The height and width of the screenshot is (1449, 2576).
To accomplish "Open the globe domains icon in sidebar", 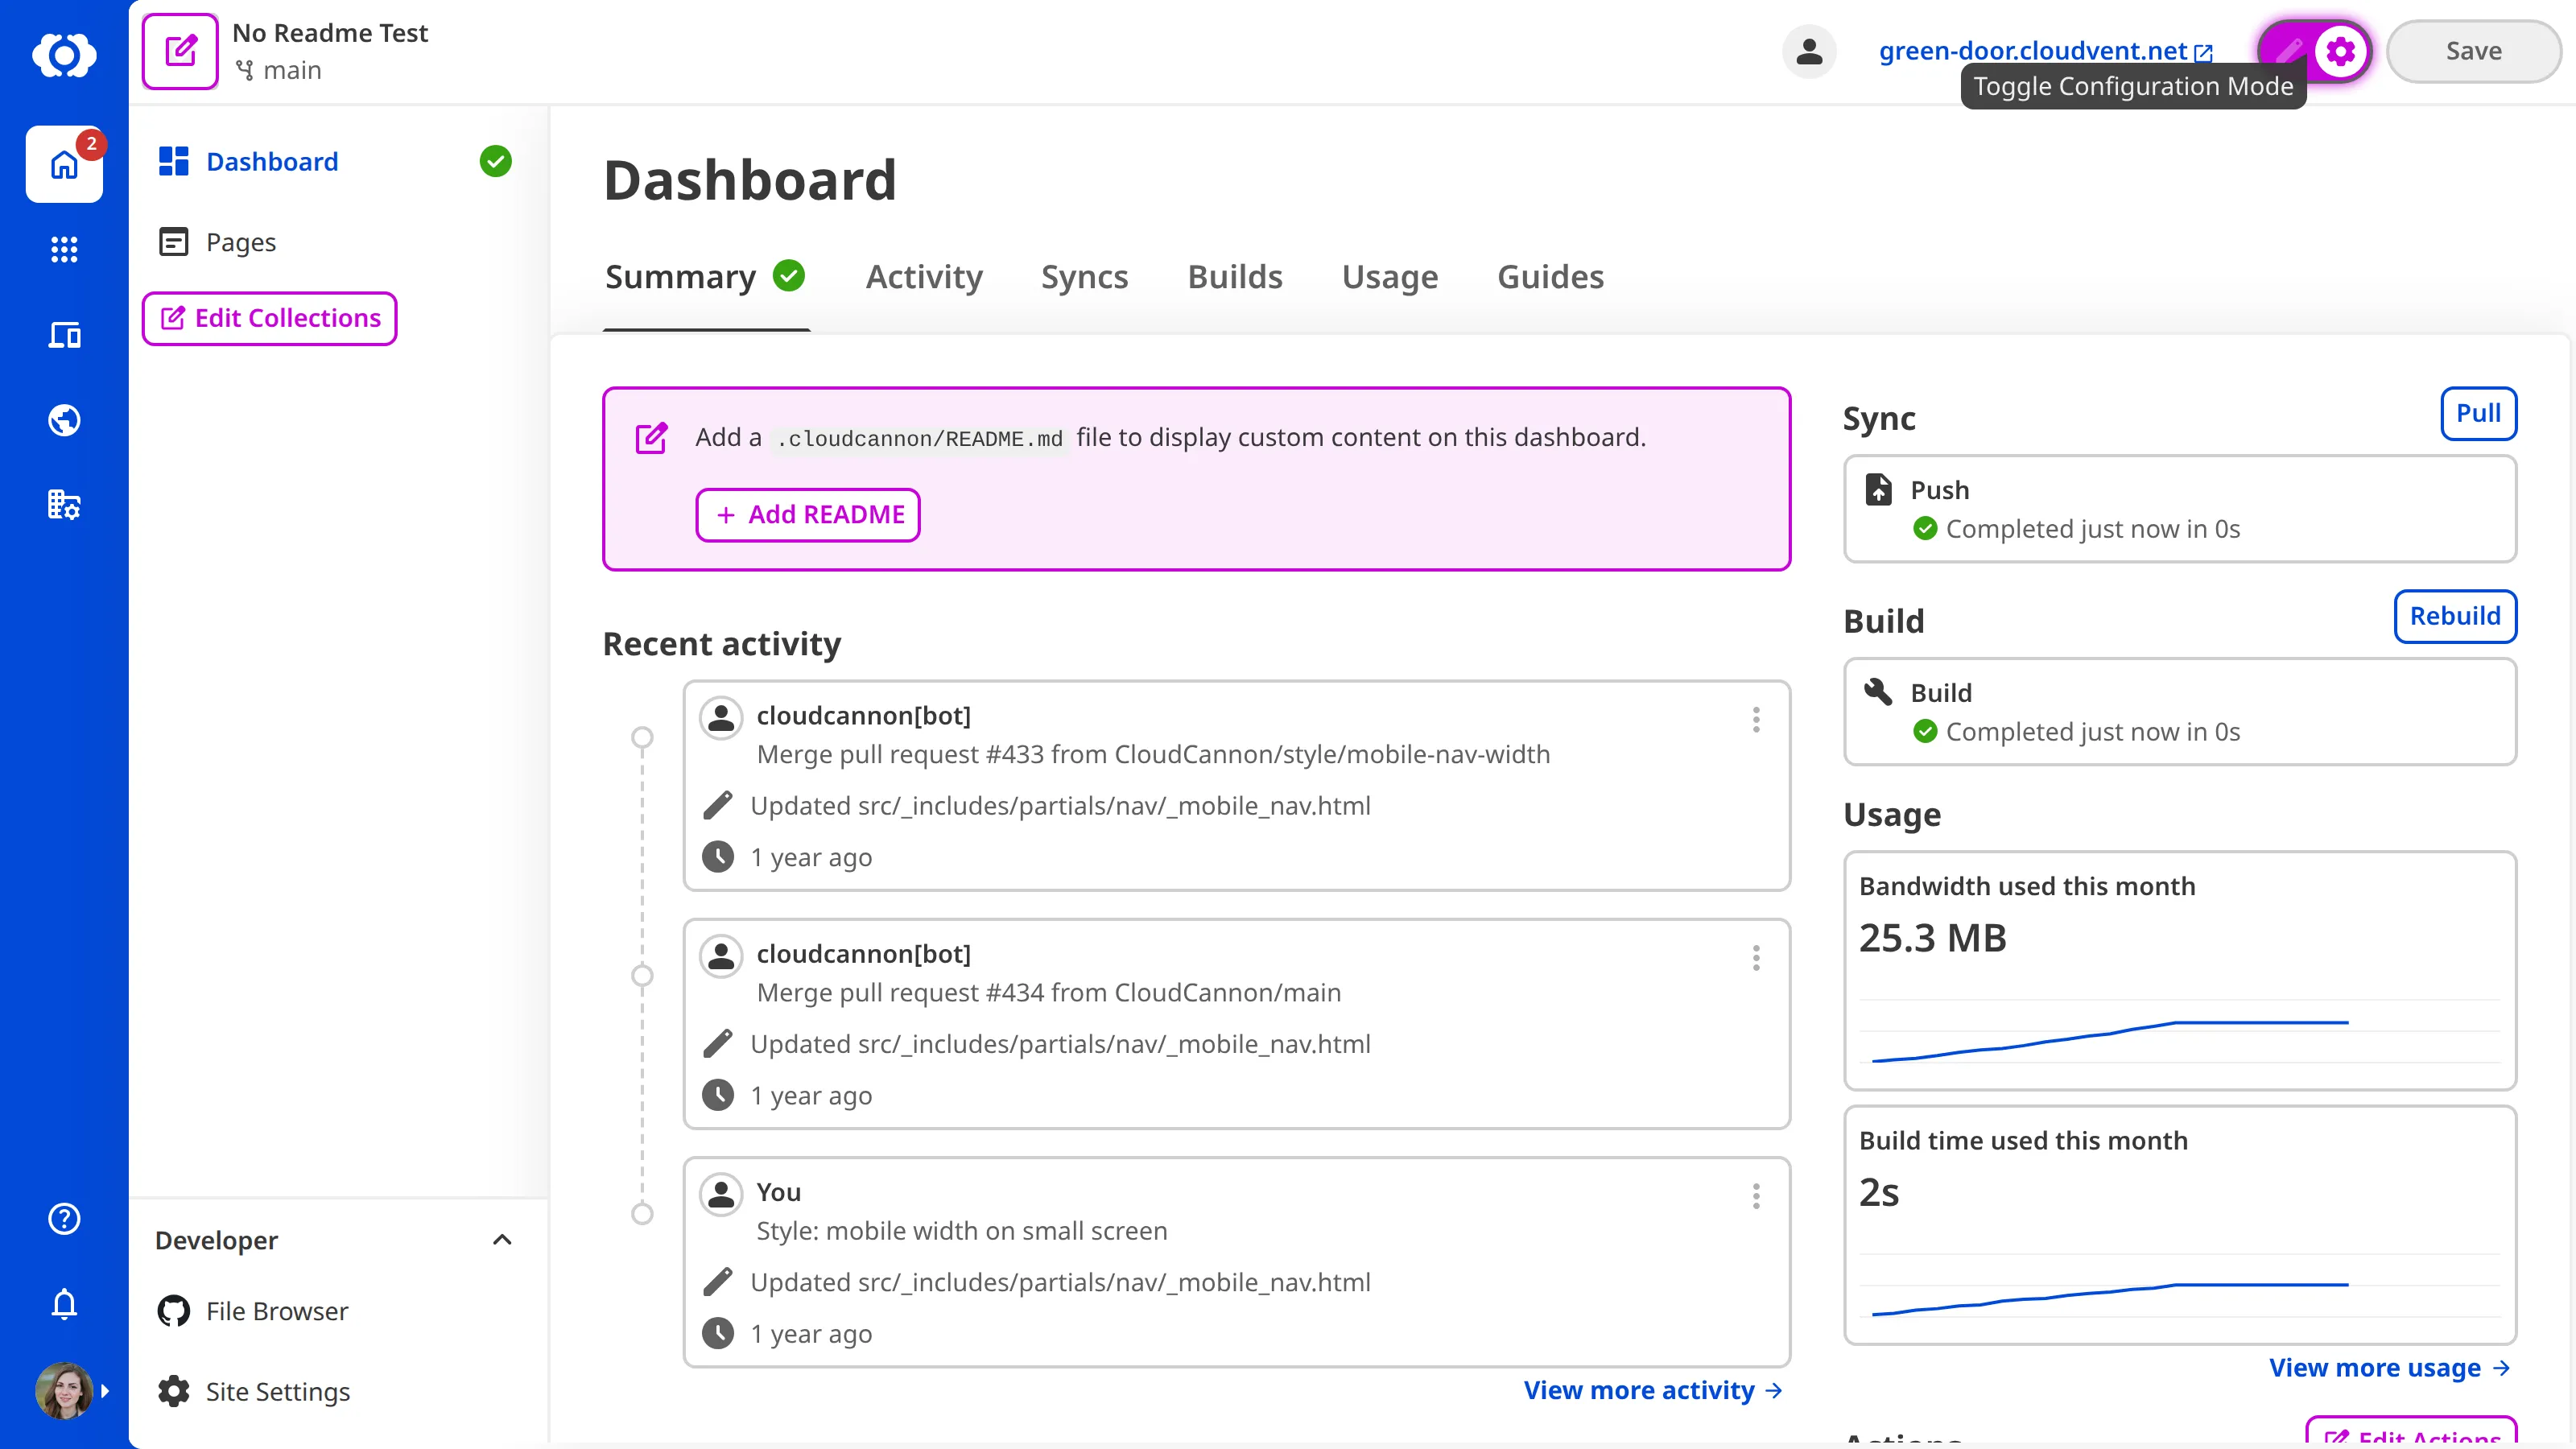I will pyautogui.click(x=64, y=420).
